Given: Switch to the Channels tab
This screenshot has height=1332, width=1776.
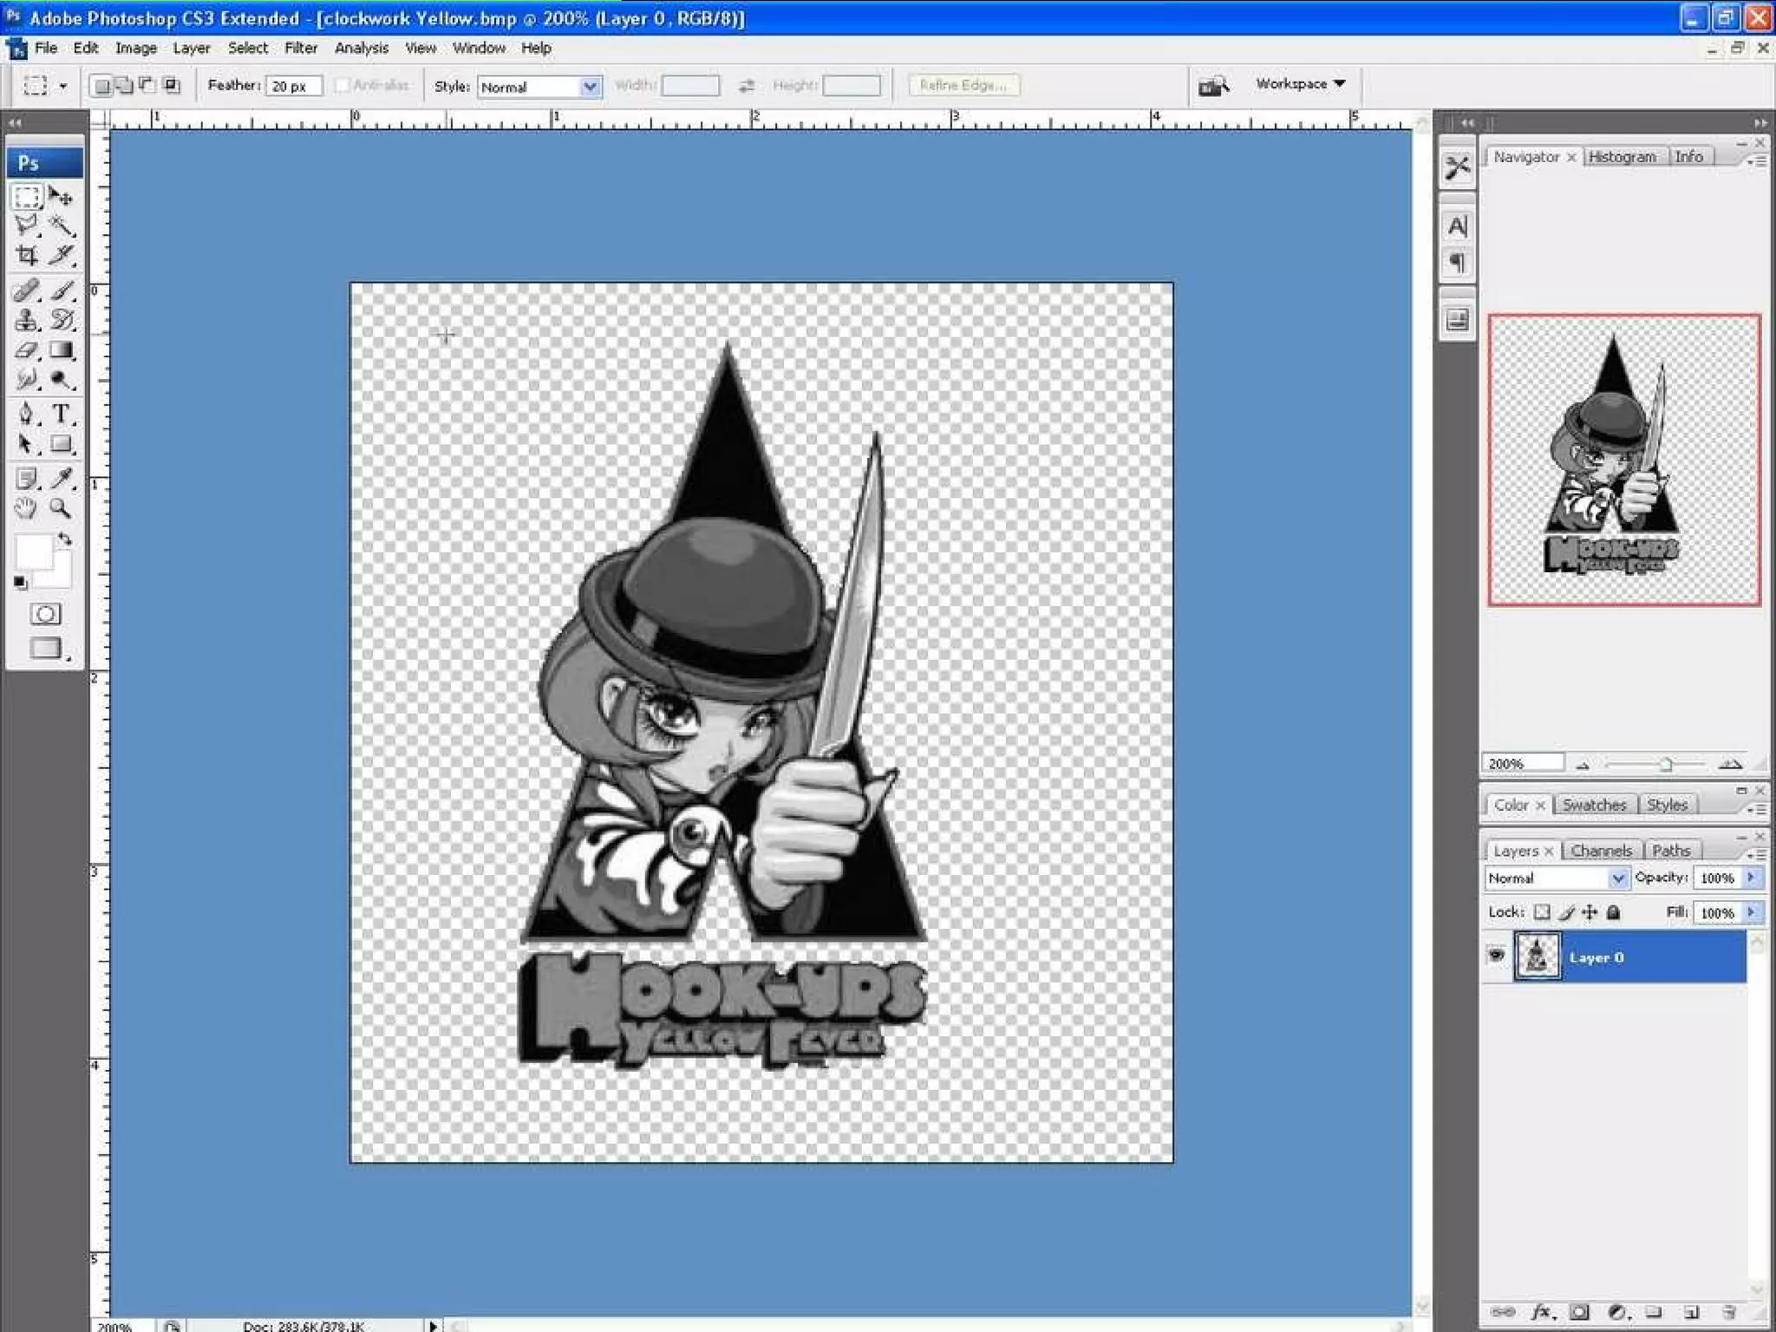Looking at the screenshot, I should coord(1601,851).
